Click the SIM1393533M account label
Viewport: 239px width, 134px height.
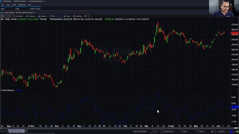click(140, 131)
